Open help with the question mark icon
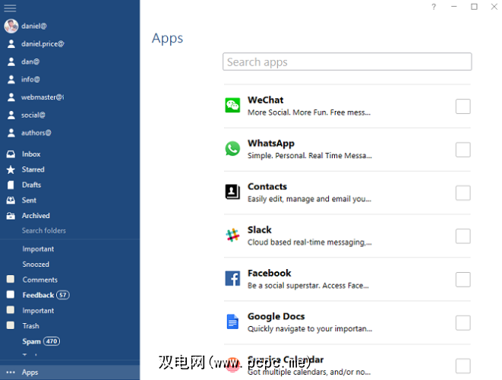Image resolution: width=502 pixels, height=380 pixels. [434, 7]
